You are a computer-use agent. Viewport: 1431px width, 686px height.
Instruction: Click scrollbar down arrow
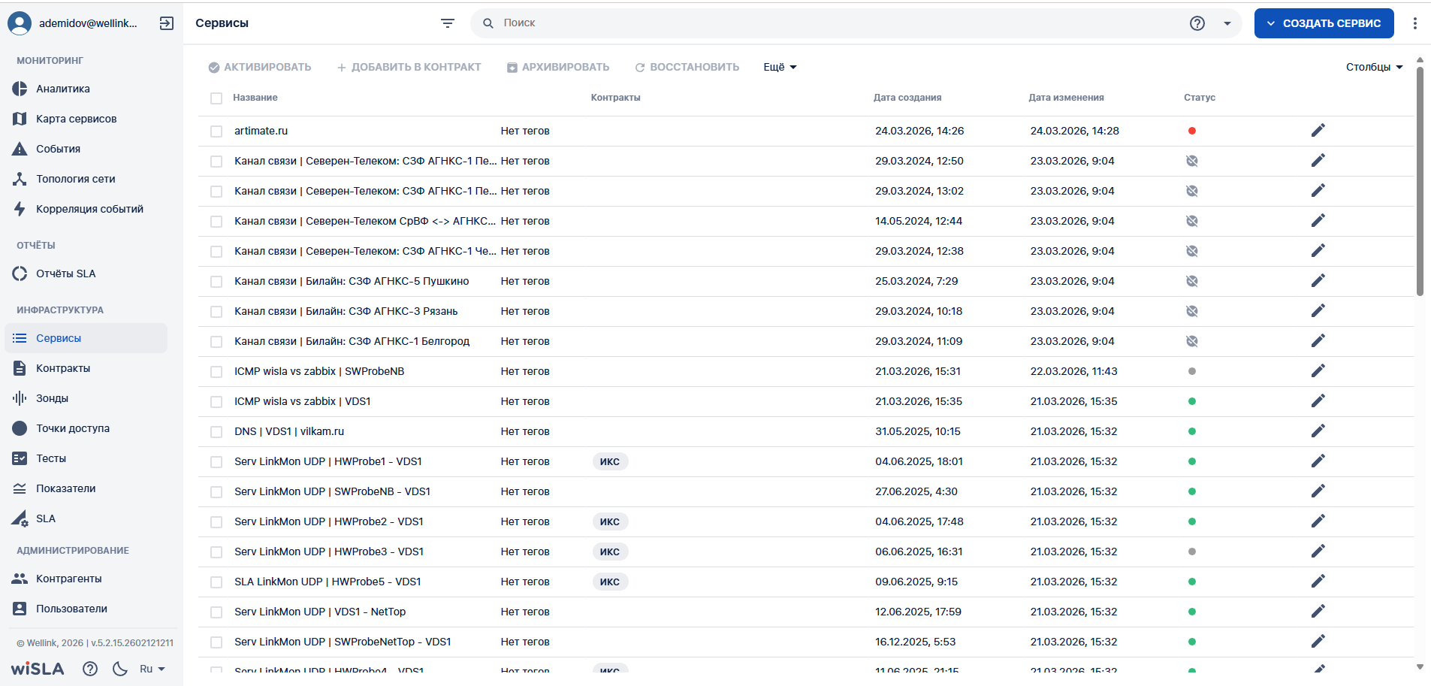point(1420,666)
